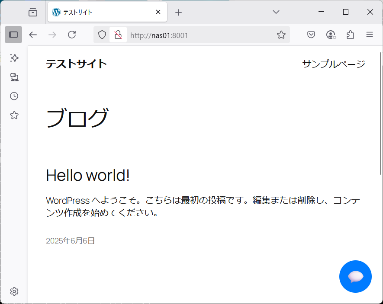The image size is (383, 304).
Task: Open the blue chat bubble widget
Action: coord(355,276)
